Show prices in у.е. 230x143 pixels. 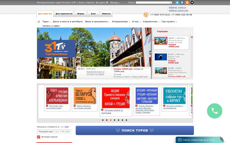pos(62,127)
